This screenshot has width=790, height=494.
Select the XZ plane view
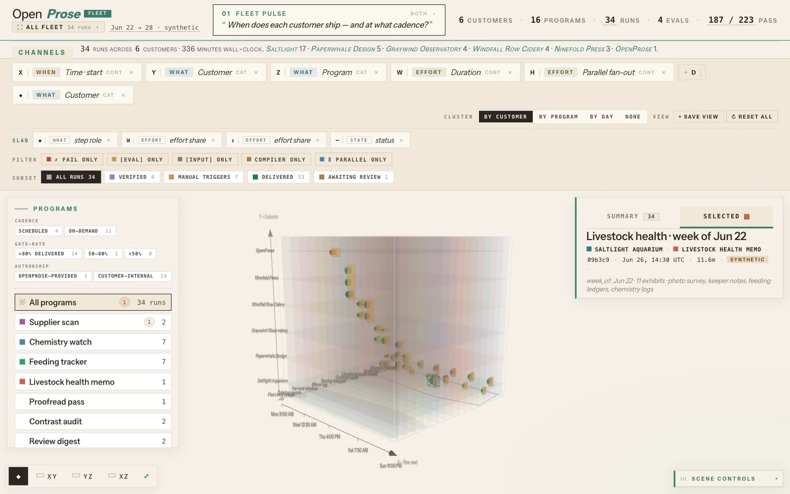[x=118, y=476]
